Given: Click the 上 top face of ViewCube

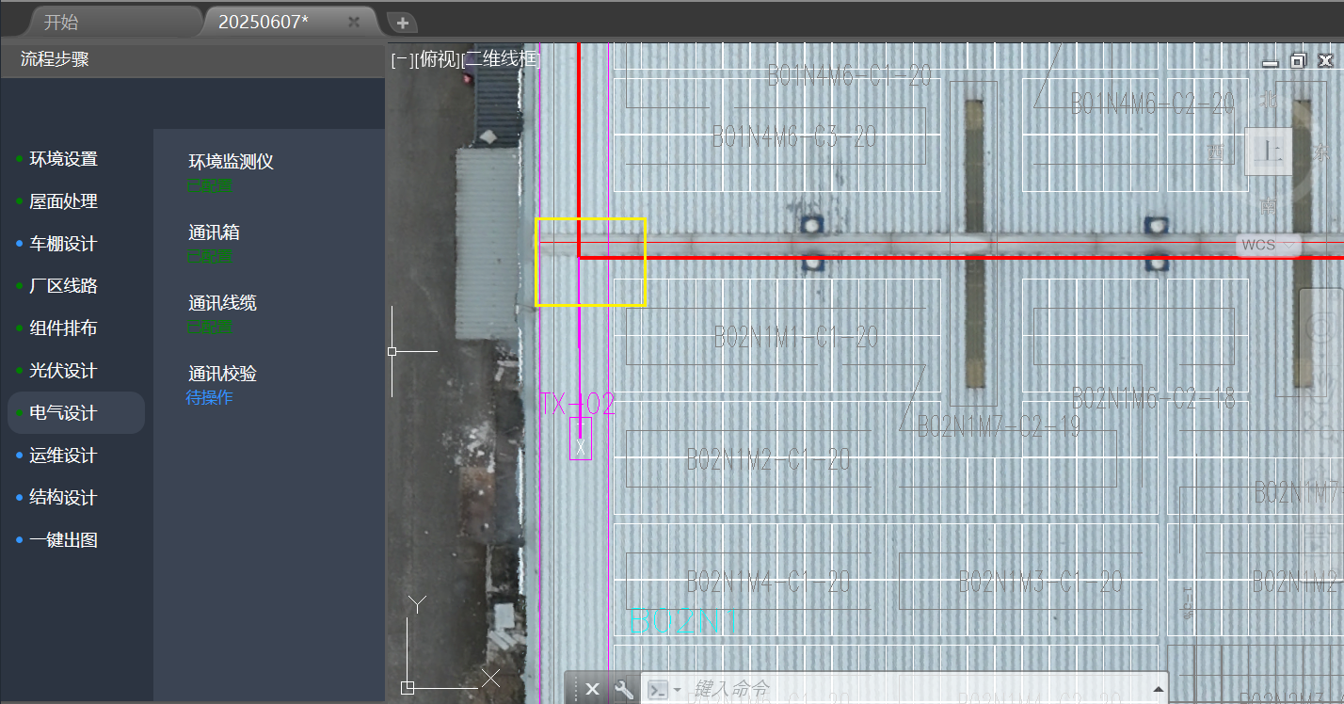Looking at the screenshot, I should tap(1271, 152).
